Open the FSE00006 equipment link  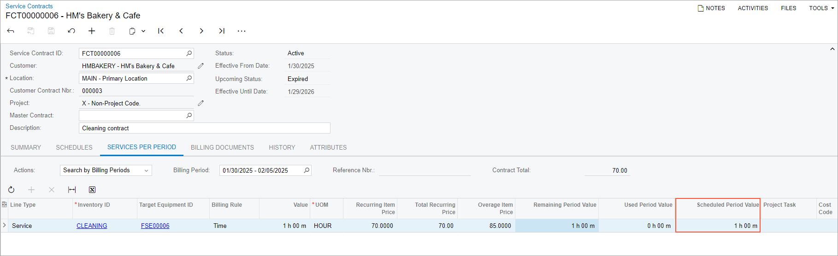coord(155,226)
